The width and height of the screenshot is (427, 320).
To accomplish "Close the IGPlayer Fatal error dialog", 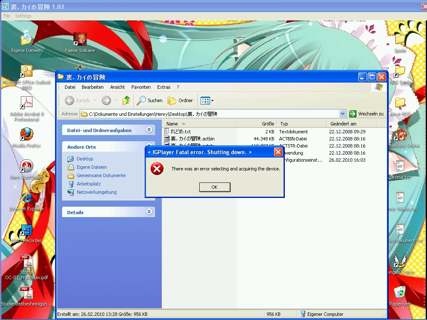I will [278, 152].
